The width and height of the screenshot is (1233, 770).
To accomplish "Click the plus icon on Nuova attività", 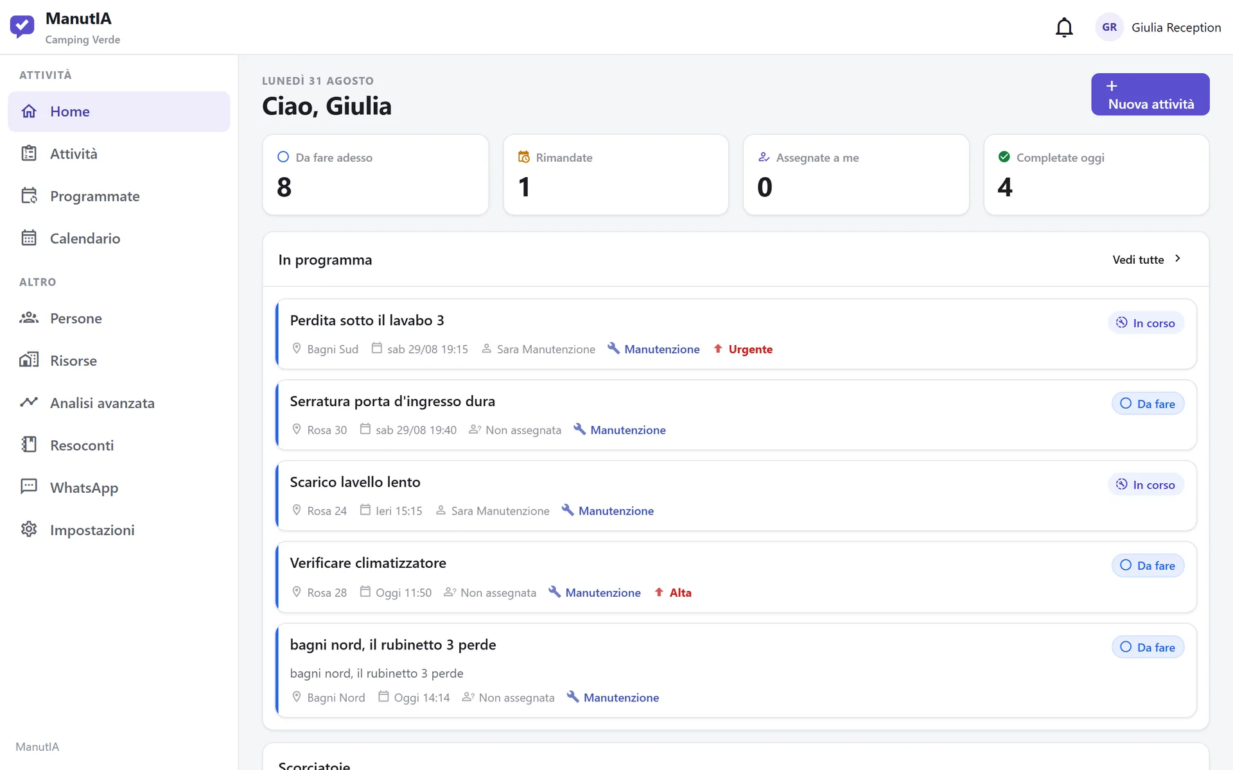I will (x=1112, y=86).
